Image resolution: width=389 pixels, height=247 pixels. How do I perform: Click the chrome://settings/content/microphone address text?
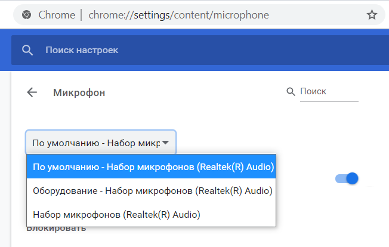pyautogui.click(x=178, y=15)
